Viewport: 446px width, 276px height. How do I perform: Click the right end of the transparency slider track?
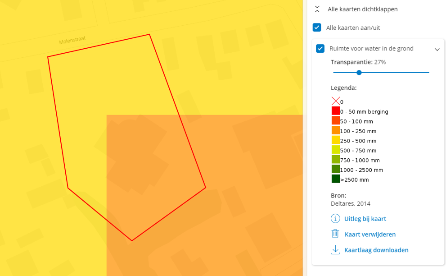pyautogui.click(x=428, y=73)
